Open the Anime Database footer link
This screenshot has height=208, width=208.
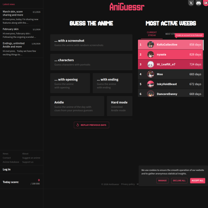pyautogui.click(x=11, y=162)
